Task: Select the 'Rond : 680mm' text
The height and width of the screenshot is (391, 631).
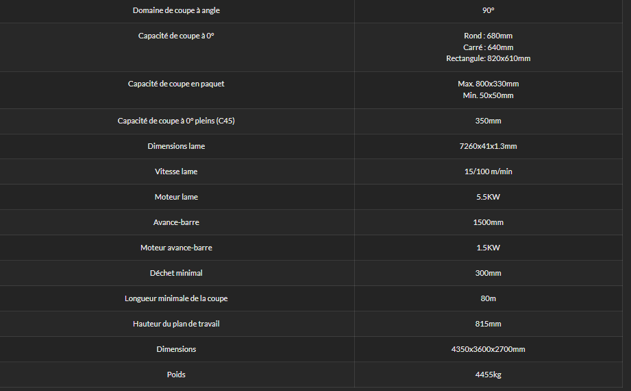Action: point(488,36)
